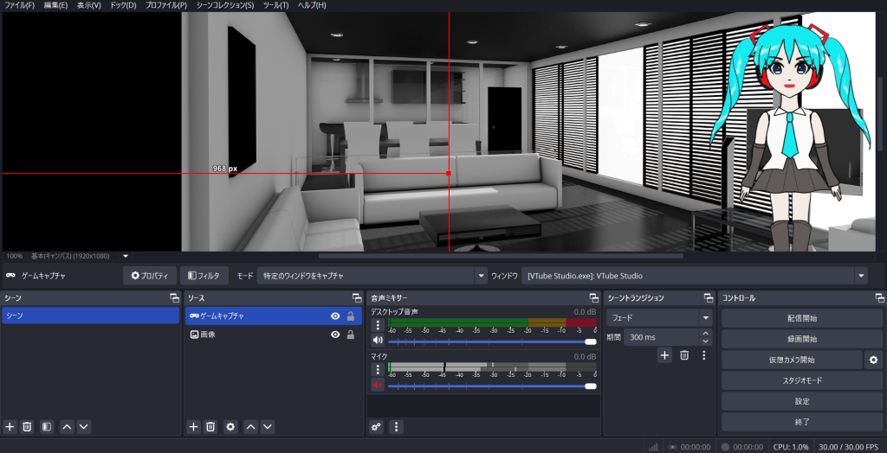Viewport: 887px width, 453px height.
Task: Open the ツール(T) menu
Action: pyautogui.click(x=276, y=5)
